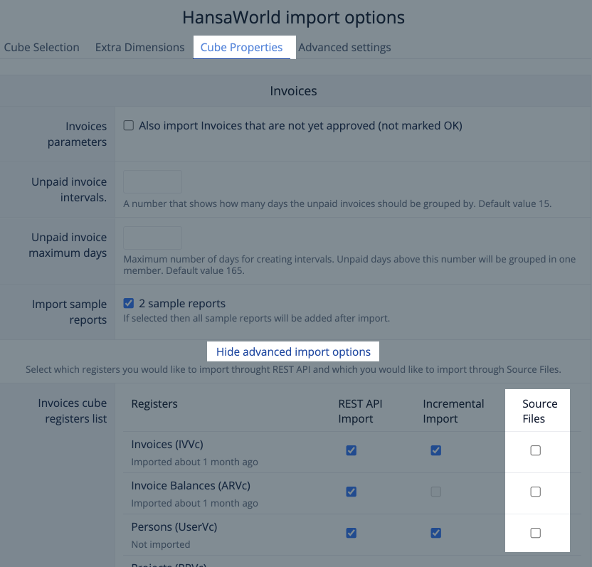Disable Incremental Import for Invoices (IVVc)
The height and width of the screenshot is (567, 592).
tap(436, 450)
